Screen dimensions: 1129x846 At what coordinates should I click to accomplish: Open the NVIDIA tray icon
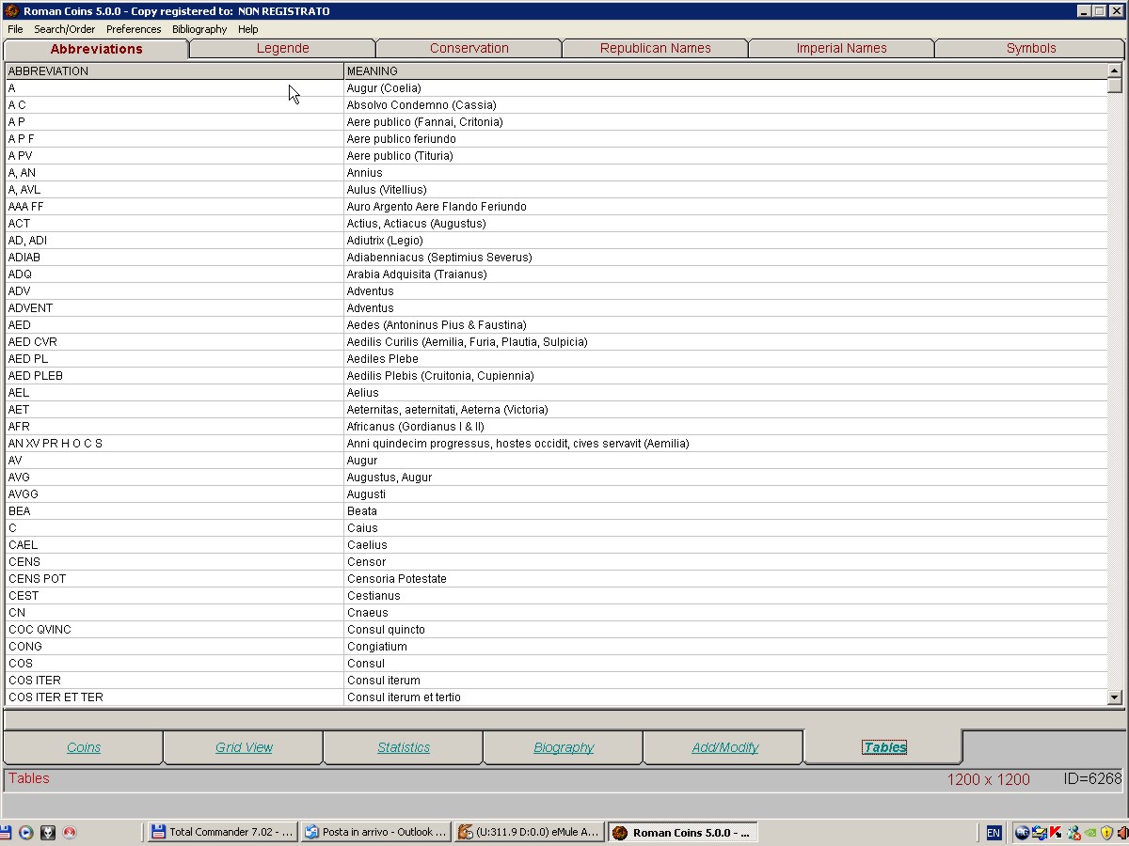tap(1090, 832)
